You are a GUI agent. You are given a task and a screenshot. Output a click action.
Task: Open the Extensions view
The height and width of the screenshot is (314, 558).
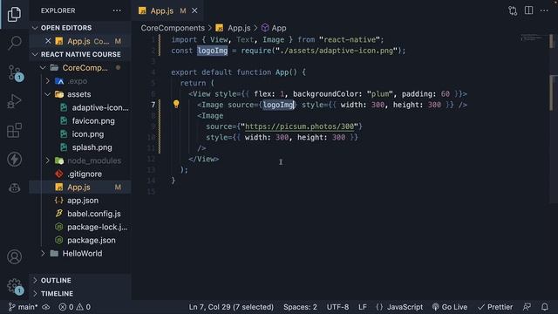coord(14,130)
